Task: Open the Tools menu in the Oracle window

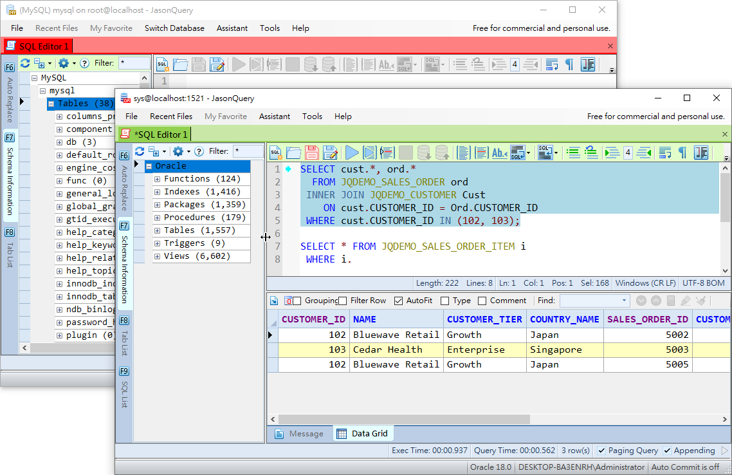Action: coord(313,116)
